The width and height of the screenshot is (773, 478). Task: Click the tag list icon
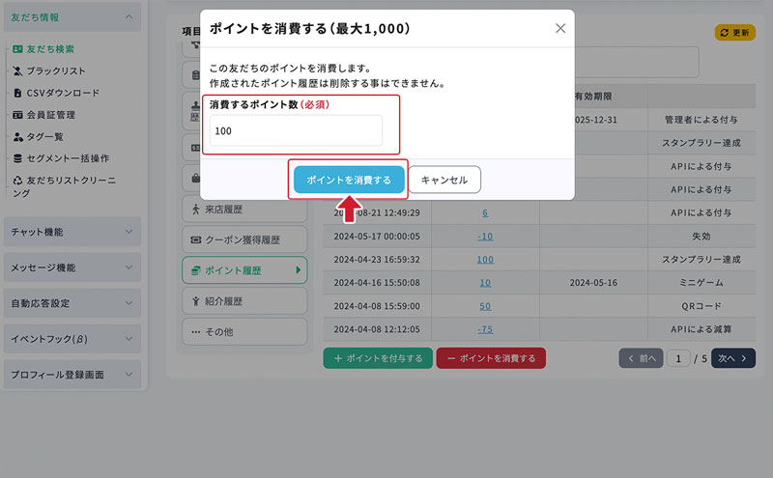[17, 137]
